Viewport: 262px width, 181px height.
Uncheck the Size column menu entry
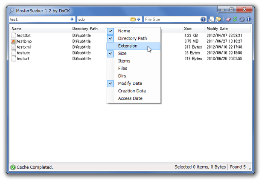tap(133, 54)
